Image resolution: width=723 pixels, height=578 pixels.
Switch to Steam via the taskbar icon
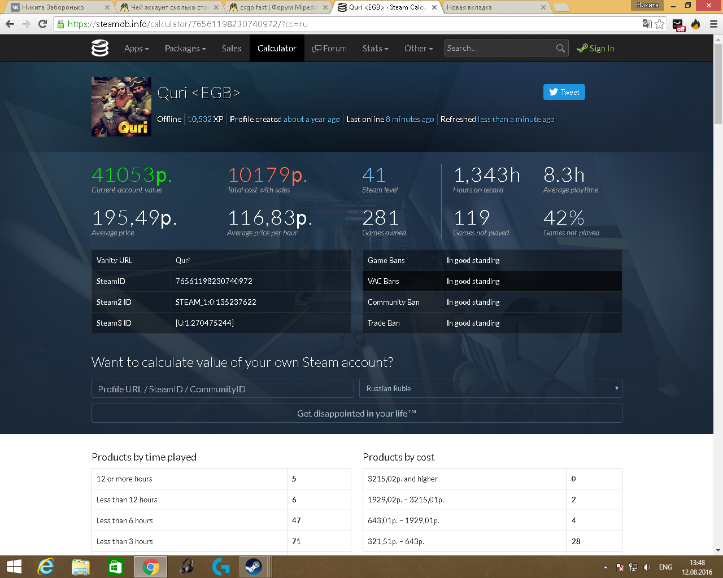pyautogui.click(x=253, y=567)
